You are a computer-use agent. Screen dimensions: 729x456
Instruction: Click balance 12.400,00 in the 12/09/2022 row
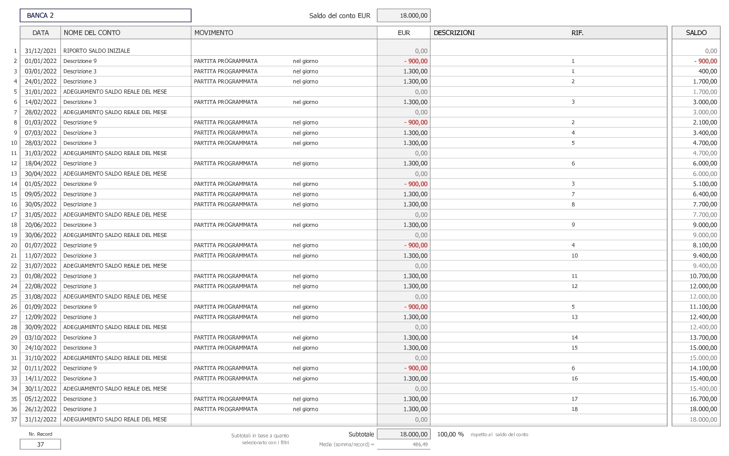click(x=703, y=317)
